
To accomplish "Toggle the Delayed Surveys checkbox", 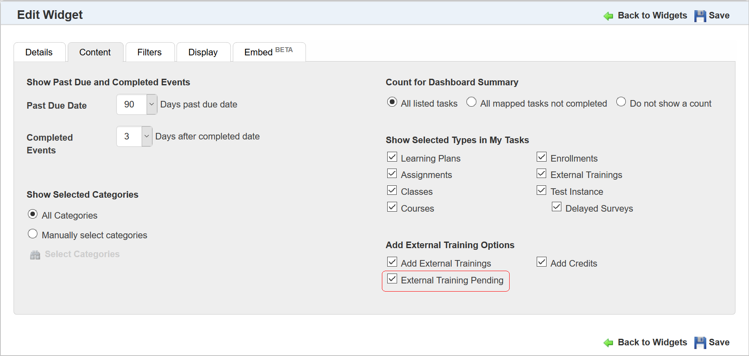I will click(x=556, y=207).
